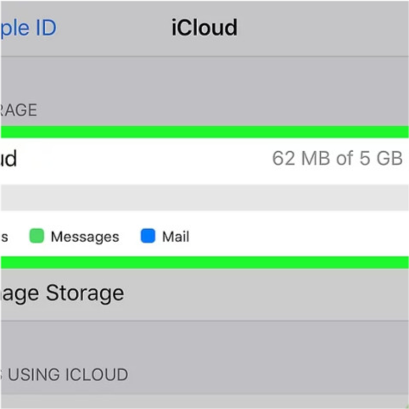Click the gray storage usage bar
The height and width of the screenshot is (409, 409).
coord(204,198)
